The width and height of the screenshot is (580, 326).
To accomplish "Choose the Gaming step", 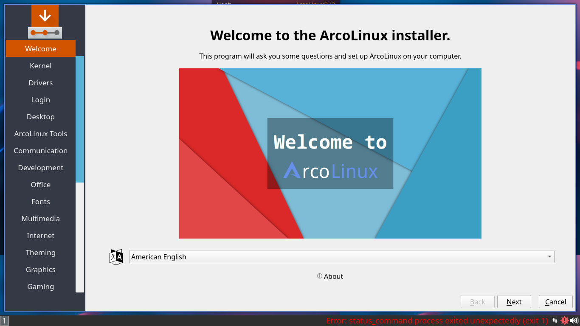I will [41, 287].
